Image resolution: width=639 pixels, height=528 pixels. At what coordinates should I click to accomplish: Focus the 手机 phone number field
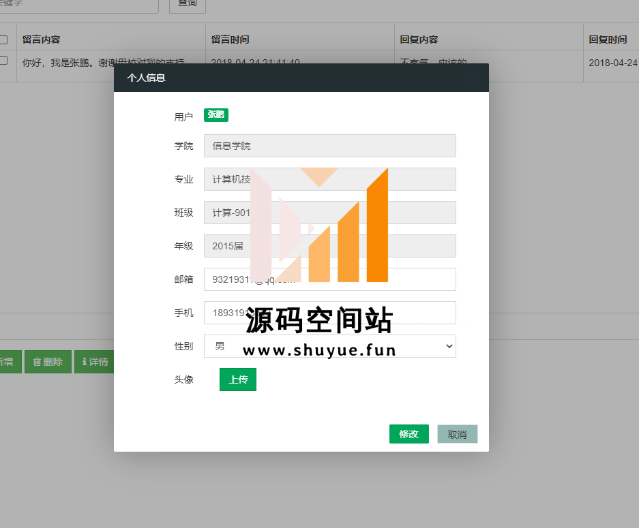329,313
